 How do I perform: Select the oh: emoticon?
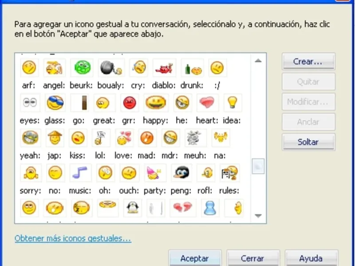point(105,173)
